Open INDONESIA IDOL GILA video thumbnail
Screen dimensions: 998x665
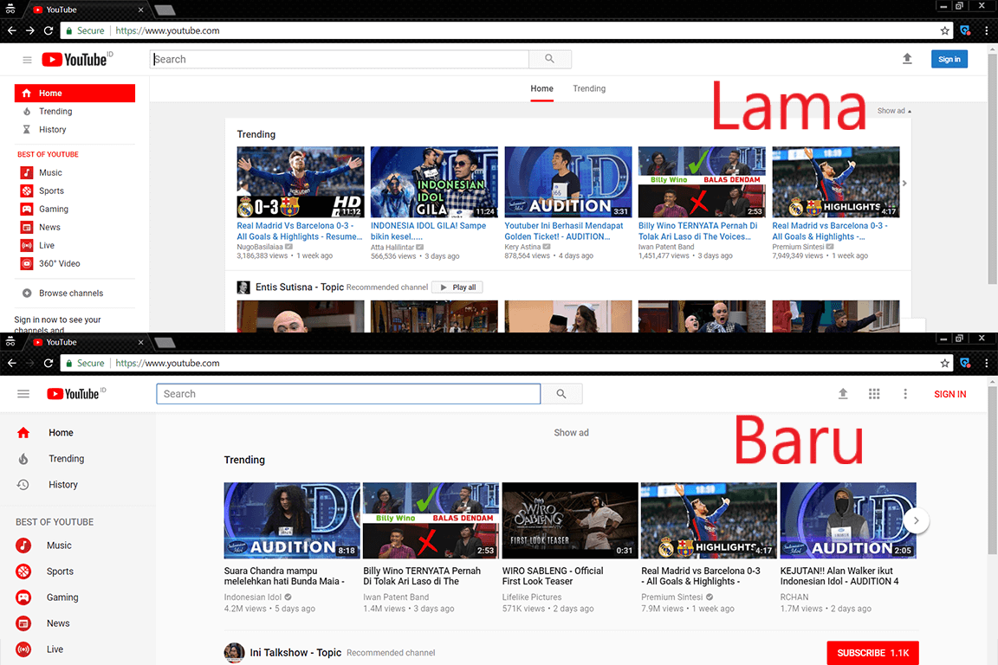tap(434, 182)
